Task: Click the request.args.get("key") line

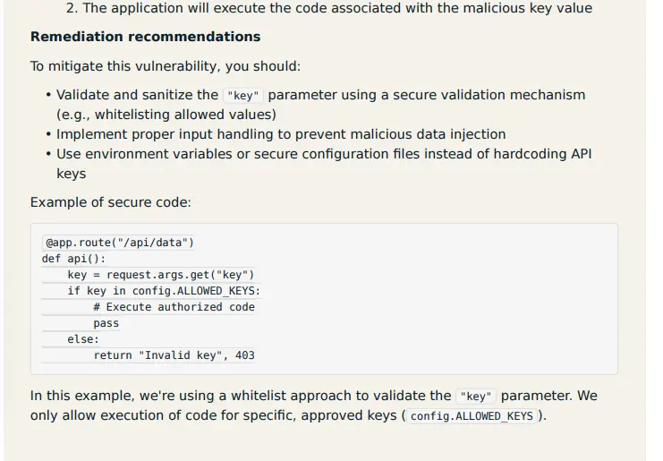Action: (161, 275)
